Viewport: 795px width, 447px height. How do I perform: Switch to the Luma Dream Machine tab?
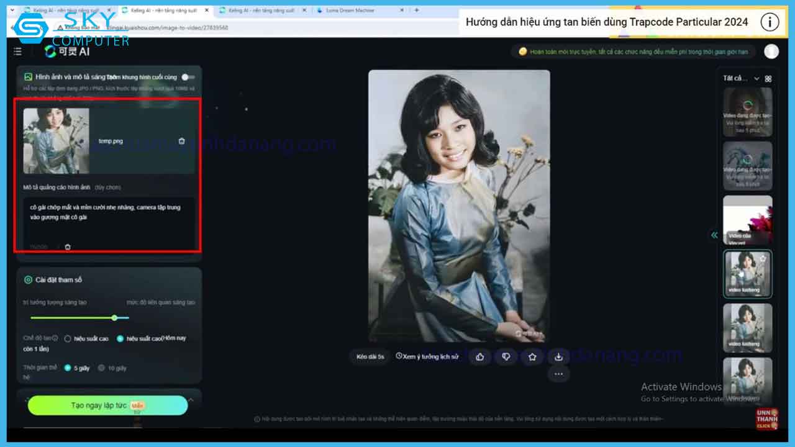click(x=360, y=10)
